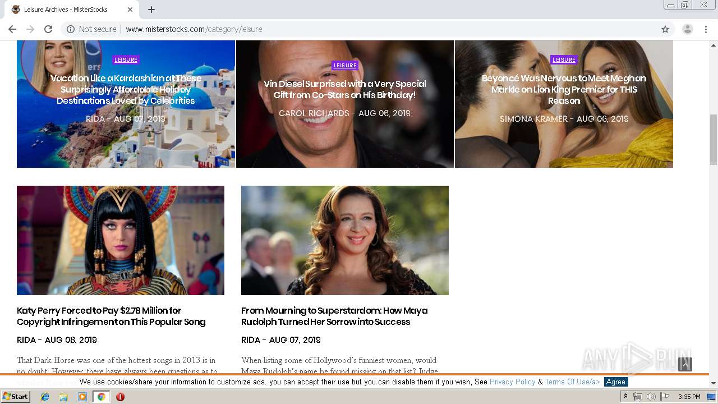Open the Vin Diesel birthday gift article
This screenshot has height=404, width=718.
click(345, 89)
